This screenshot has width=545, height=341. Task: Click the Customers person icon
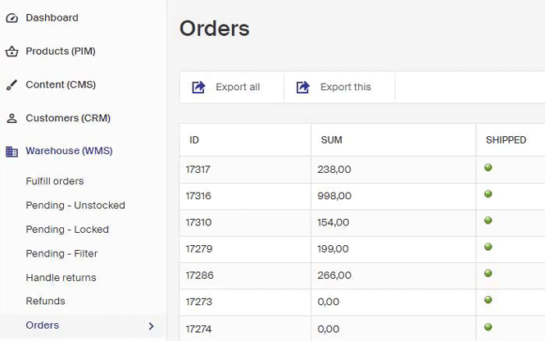tap(11, 119)
